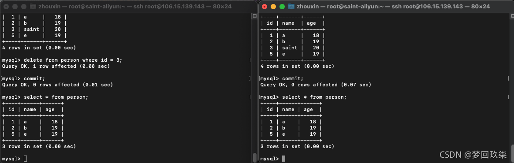The height and width of the screenshot is (163, 514).
Task: Click 'Query OK, 0 rows affected (0.01 sec)' line
Action: (x=57, y=85)
